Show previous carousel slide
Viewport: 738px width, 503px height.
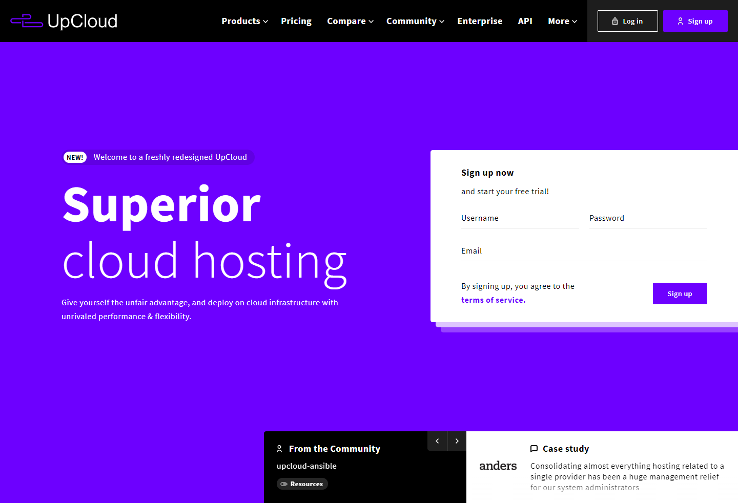[x=437, y=441]
